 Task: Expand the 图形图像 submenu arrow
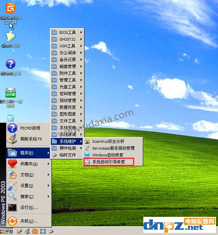pos(81,114)
